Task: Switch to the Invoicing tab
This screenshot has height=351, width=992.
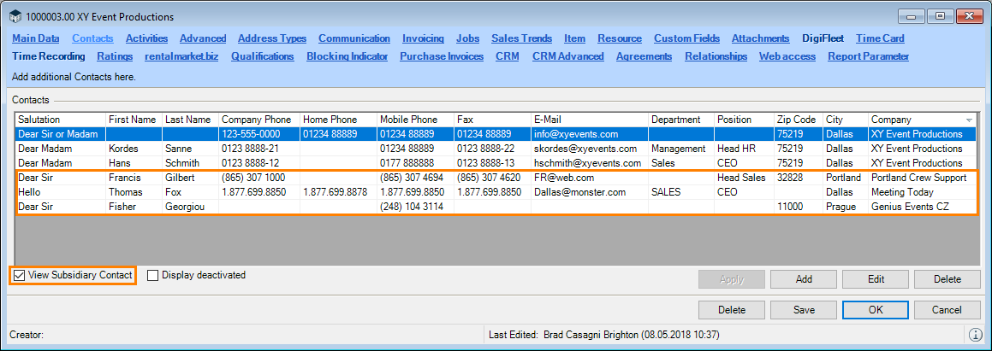Action: point(423,38)
